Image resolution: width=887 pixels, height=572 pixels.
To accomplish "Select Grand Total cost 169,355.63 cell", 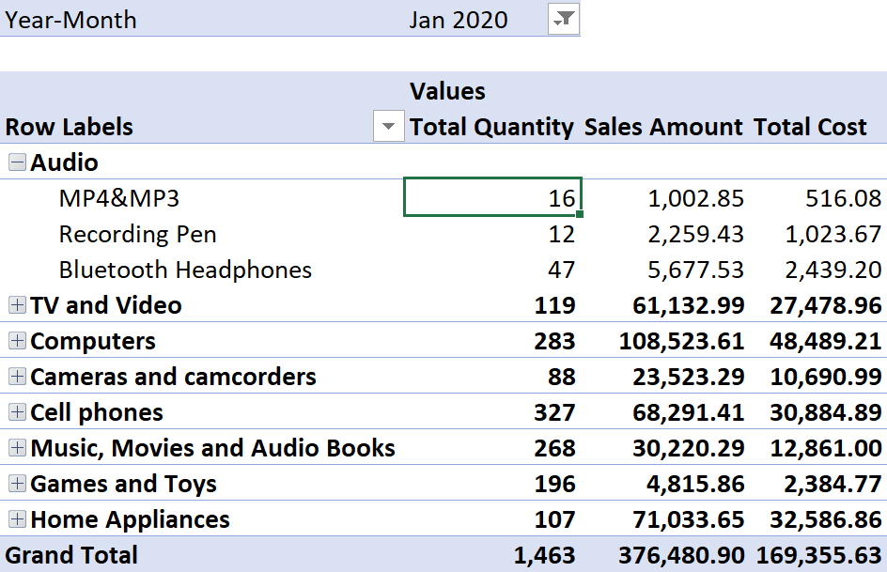I will click(x=818, y=555).
